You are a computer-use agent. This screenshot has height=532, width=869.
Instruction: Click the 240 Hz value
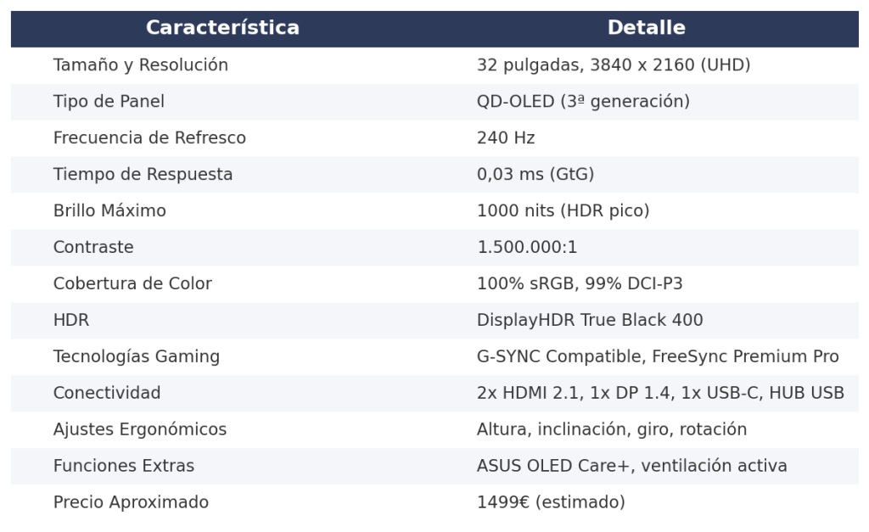pyautogui.click(x=506, y=138)
